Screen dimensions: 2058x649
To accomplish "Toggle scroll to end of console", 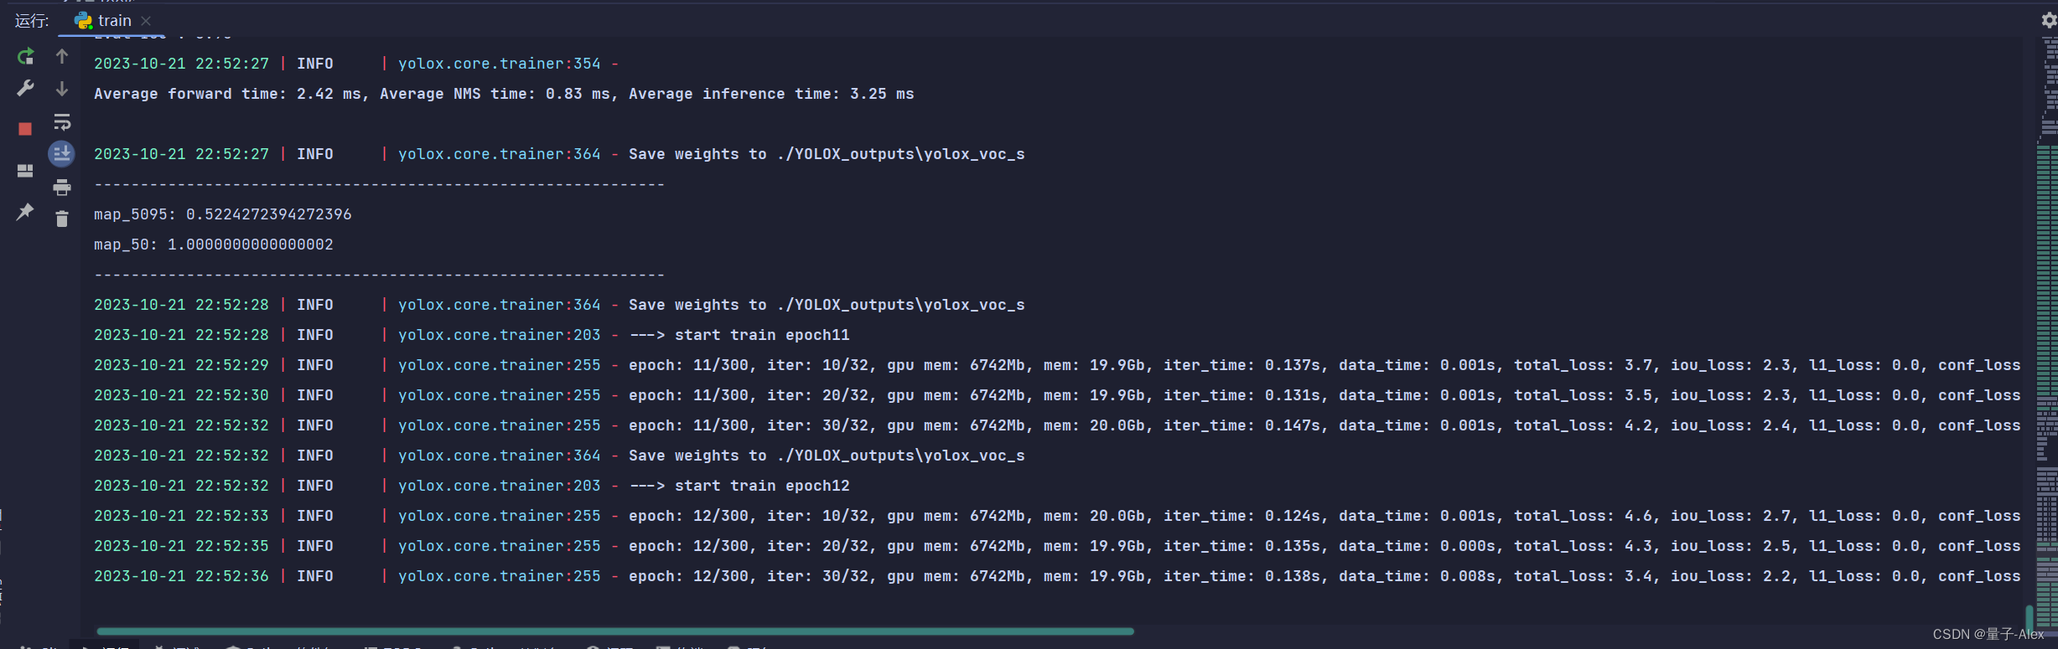I will coord(61,154).
